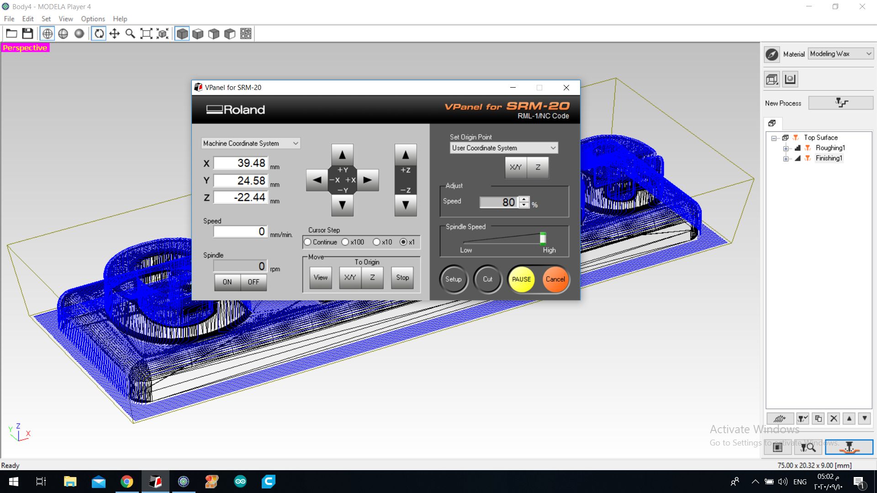Viewport: 877px width, 493px height.
Task: Select the Zoom magnifier tool
Action: click(130, 33)
